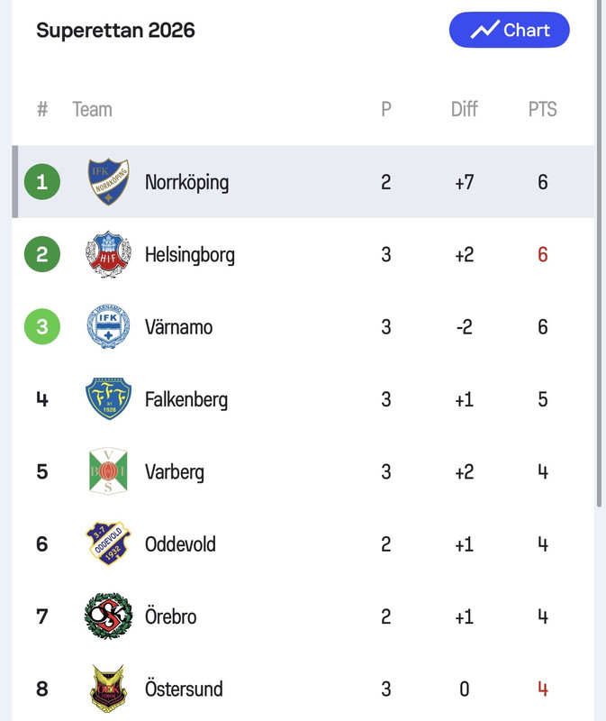Click the green position 1 badge
Viewport: 606px width, 721px height.
tap(42, 182)
